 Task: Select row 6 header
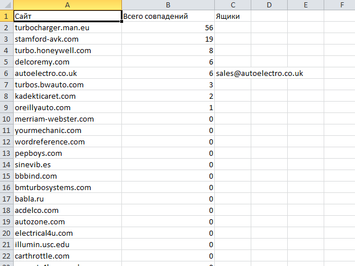(7, 73)
